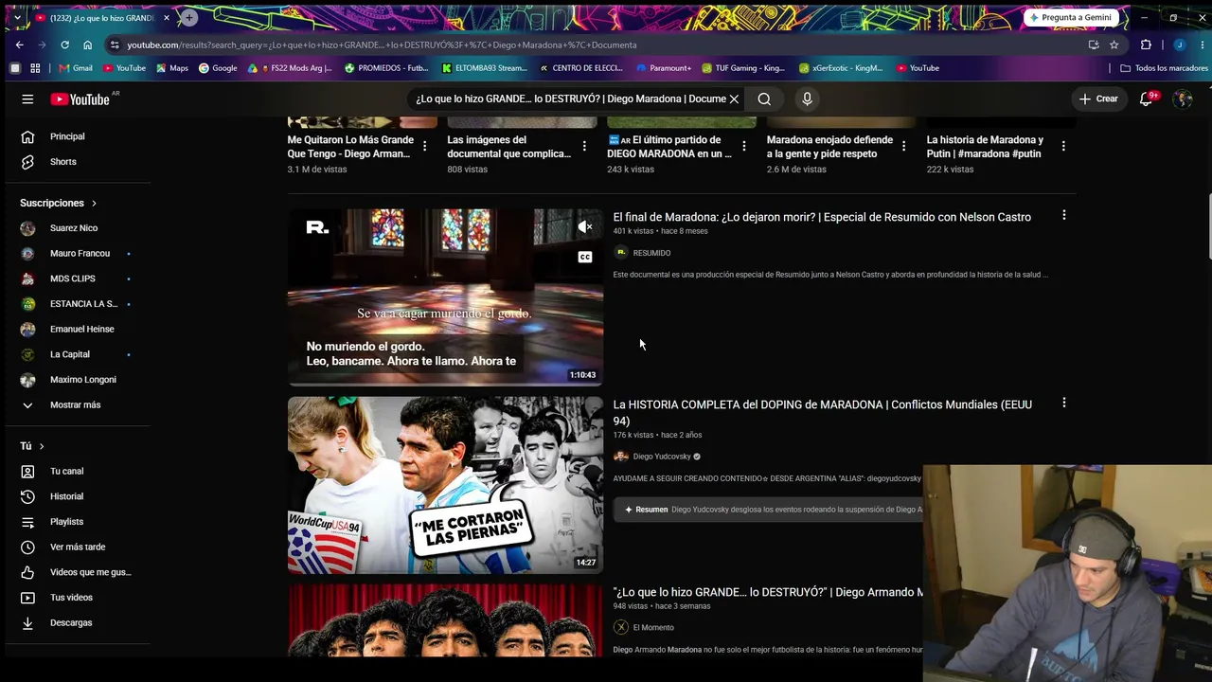
Task: Submit search with the magnifier button
Action: coord(764,99)
